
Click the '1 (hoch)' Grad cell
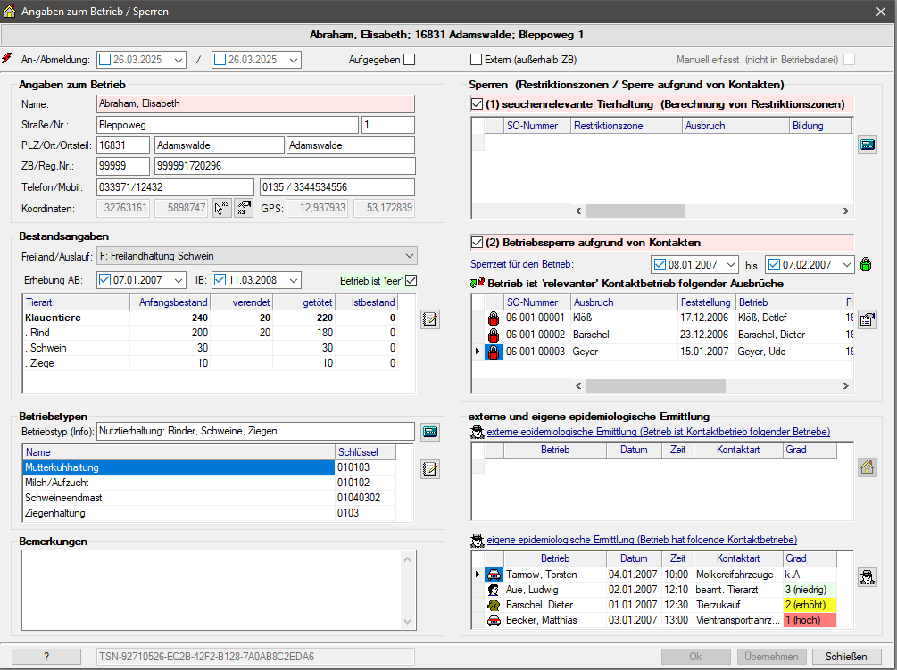coord(810,620)
